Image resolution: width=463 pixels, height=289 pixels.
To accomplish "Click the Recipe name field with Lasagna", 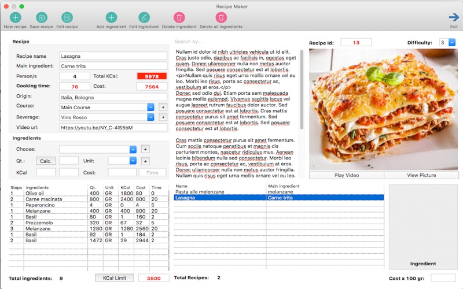I will tap(113, 56).
